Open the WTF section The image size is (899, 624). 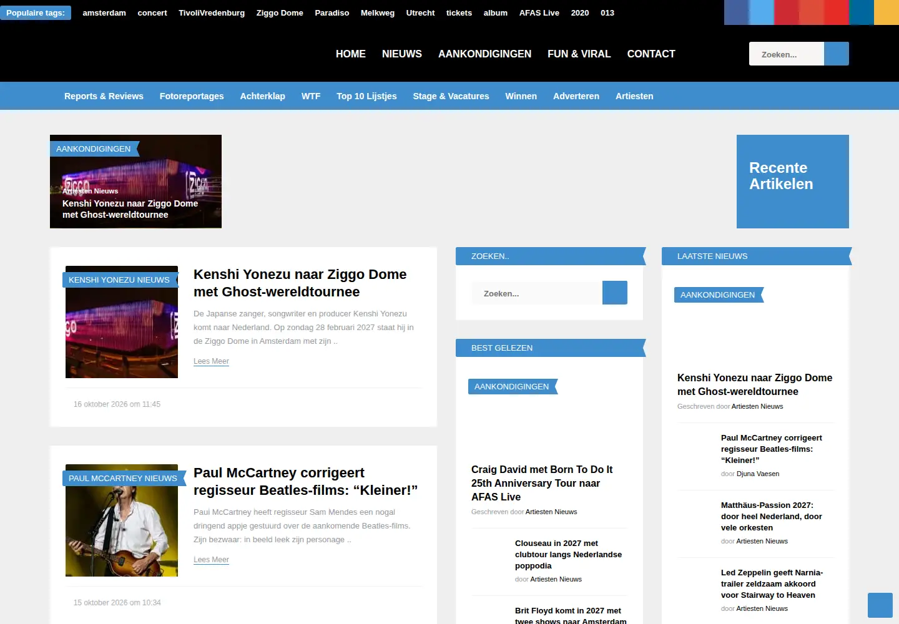(311, 96)
